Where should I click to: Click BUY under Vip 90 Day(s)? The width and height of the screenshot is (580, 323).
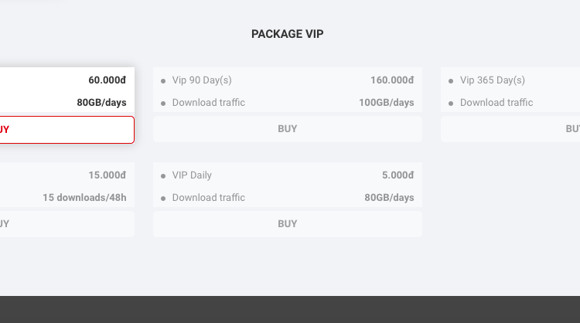288,129
